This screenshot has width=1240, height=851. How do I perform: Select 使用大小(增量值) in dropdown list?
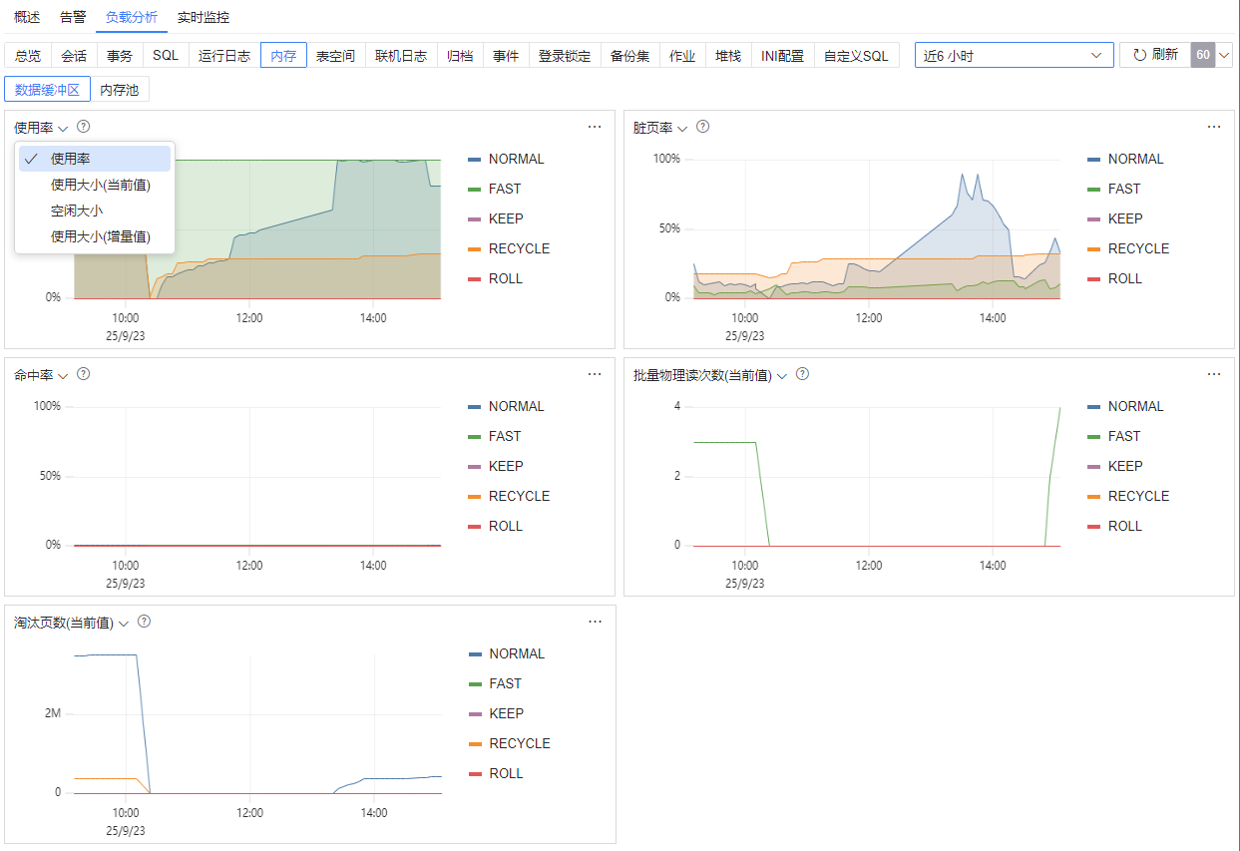tap(95, 236)
